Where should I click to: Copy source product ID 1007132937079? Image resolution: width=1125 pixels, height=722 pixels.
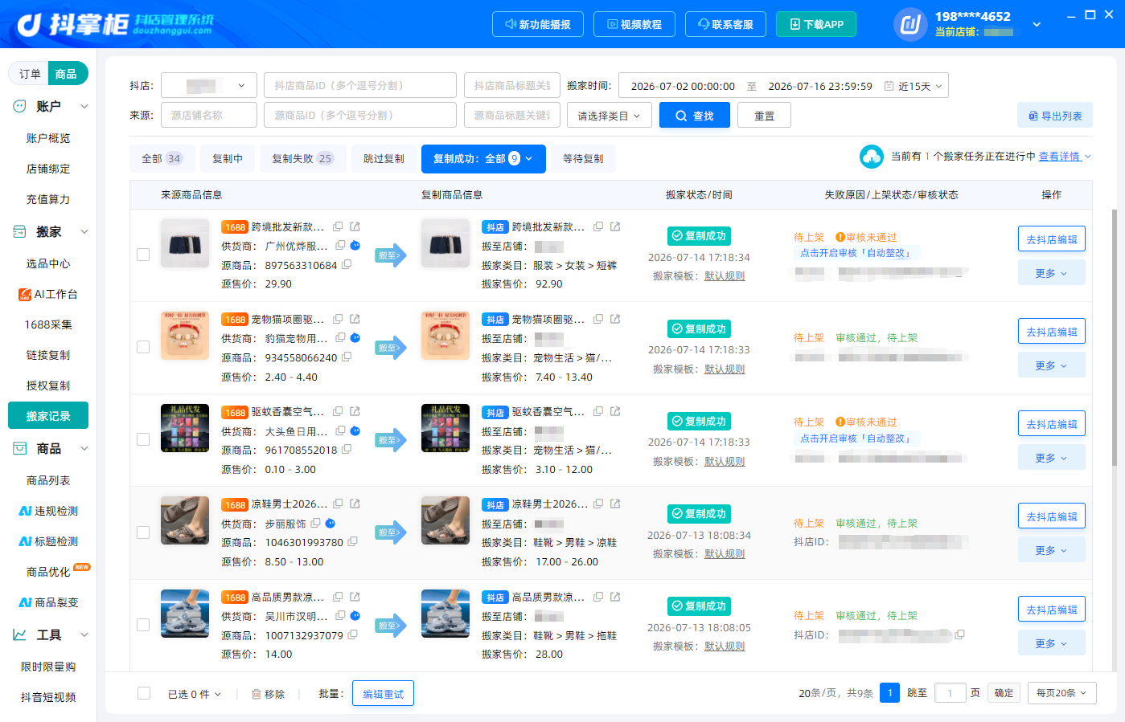coord(352,635)
